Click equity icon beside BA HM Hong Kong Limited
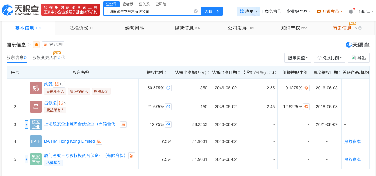 point(99,141)
